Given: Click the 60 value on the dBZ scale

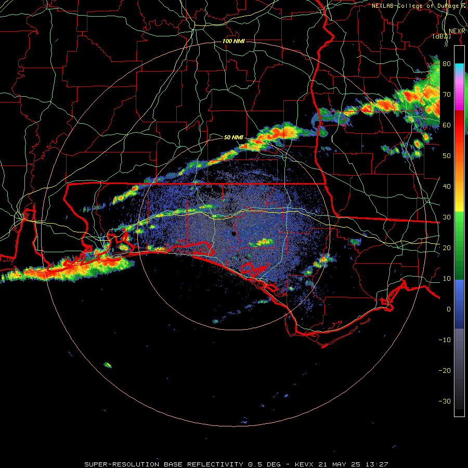Looking at the screenshot, I should 447,125.
